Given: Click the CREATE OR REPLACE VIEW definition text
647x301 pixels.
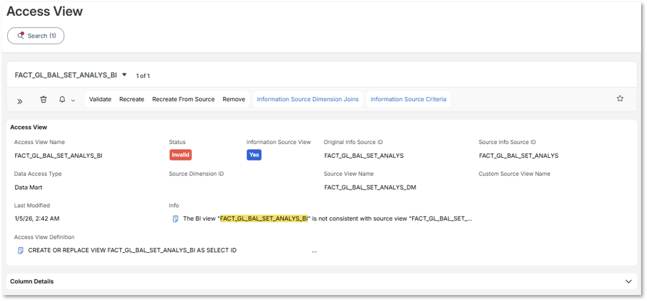Looking at the screenshot, I should tap(132, 250).
